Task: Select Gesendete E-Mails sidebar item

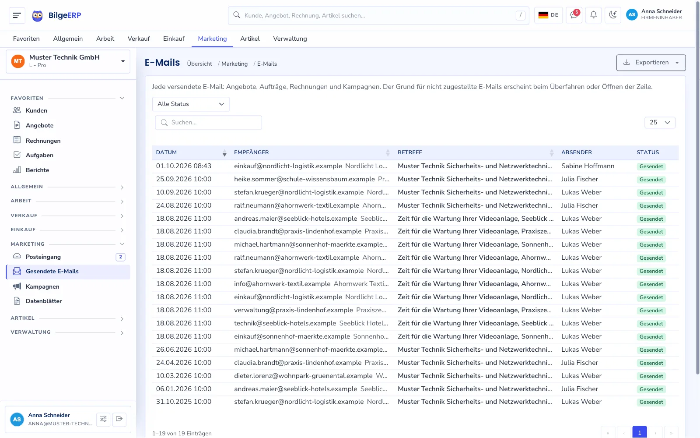Action: (x=68, y=272)
